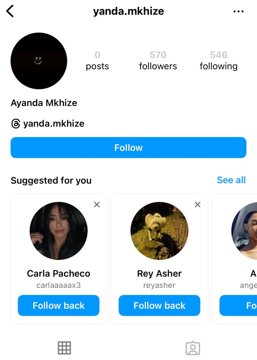Tap the black smiley profile picture
The image size is (257, 360).
[39, 61]
